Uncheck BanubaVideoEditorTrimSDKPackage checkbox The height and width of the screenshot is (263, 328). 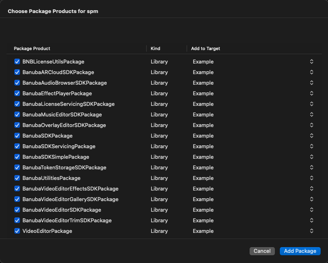click(x=17, y=220)
